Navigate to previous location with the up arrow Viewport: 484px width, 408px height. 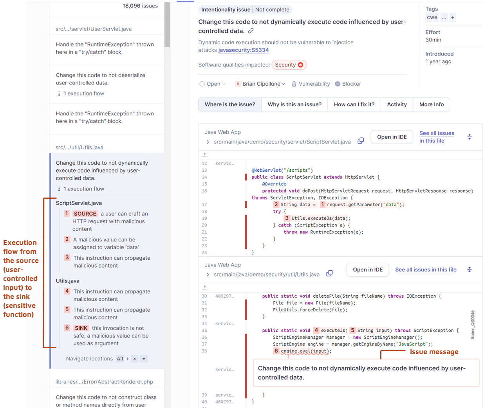135,358
